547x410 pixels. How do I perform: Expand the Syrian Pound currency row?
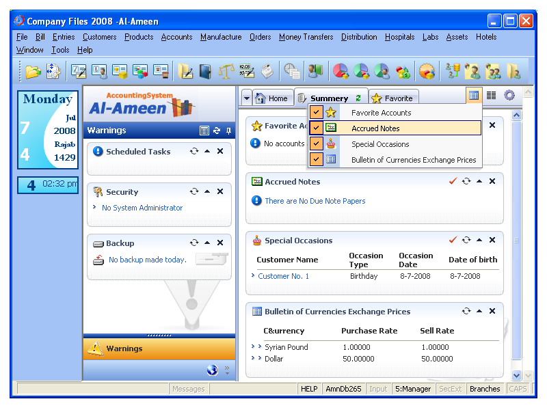coord(254,347)
